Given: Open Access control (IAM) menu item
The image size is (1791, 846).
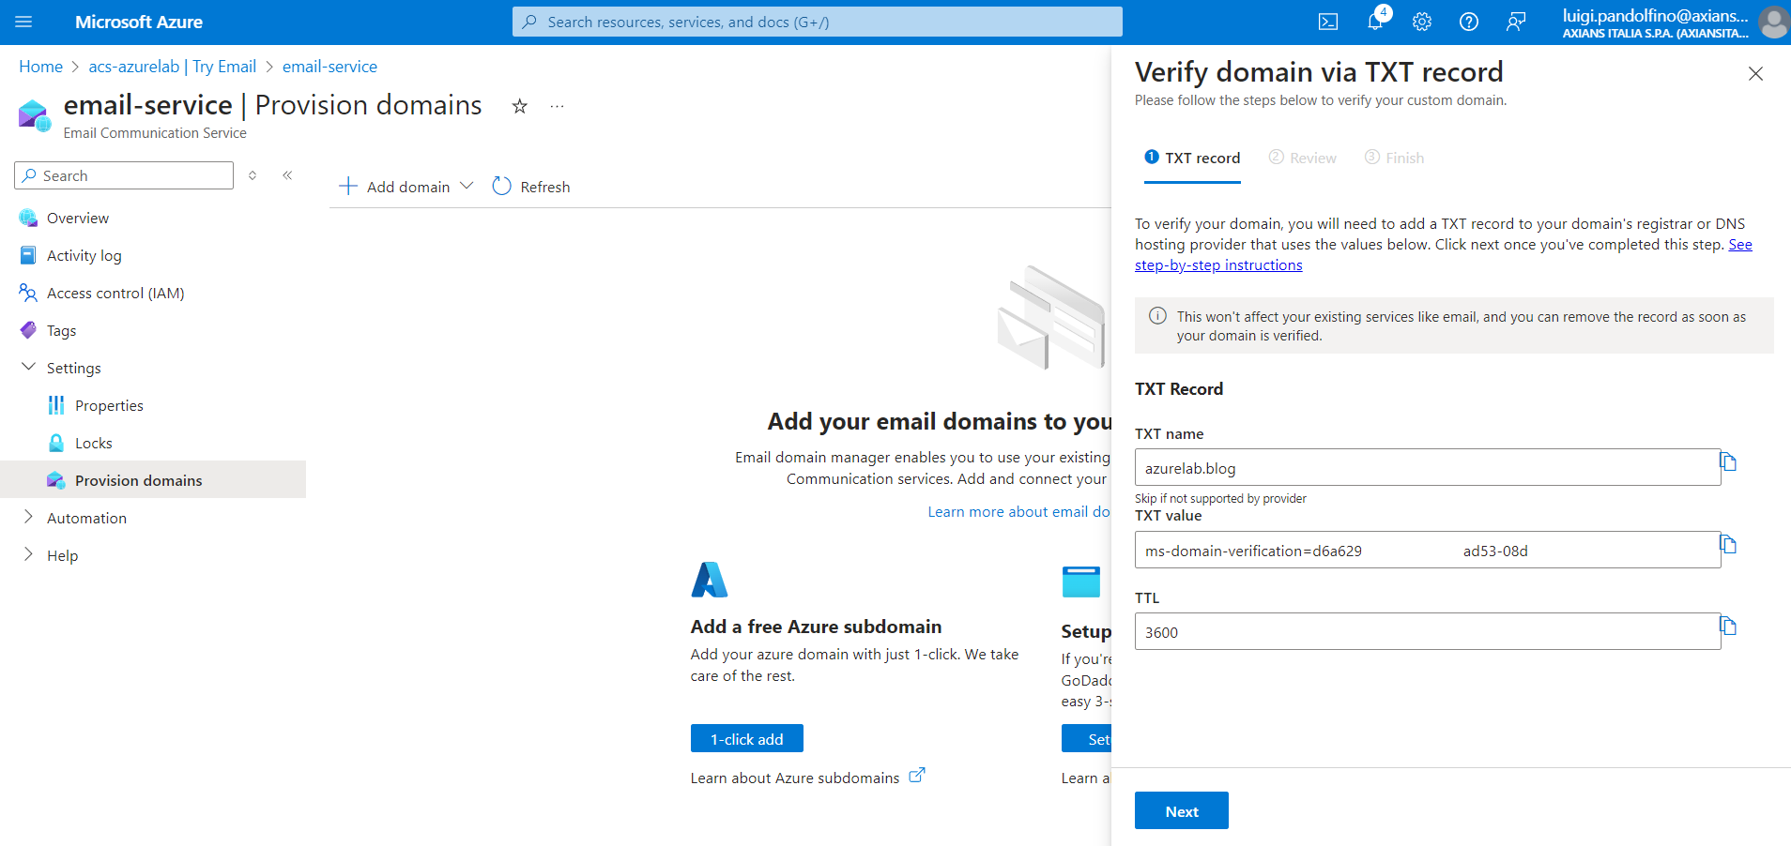Looking at the screenshot, I should pyautogui.click(x=115, y=293).
